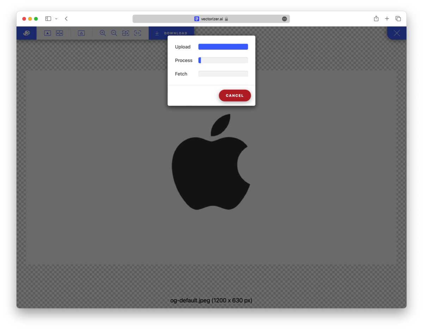423x330 pixels.
Task: Select the single image view icon
Action: point(48,33)
